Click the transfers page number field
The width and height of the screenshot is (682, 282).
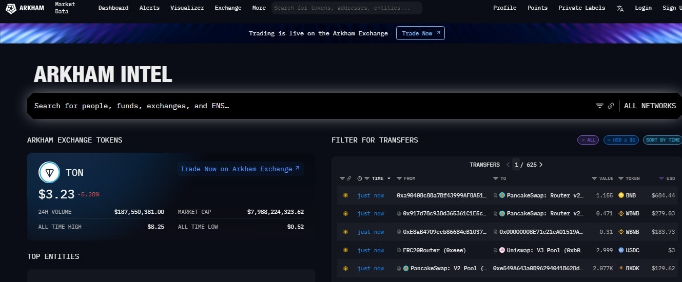click(x=516, y=165)
